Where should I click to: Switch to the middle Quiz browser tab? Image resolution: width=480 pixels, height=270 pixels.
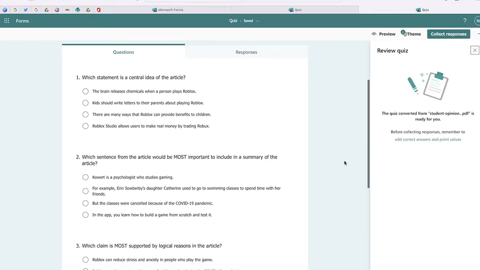(x=295, y=10)
